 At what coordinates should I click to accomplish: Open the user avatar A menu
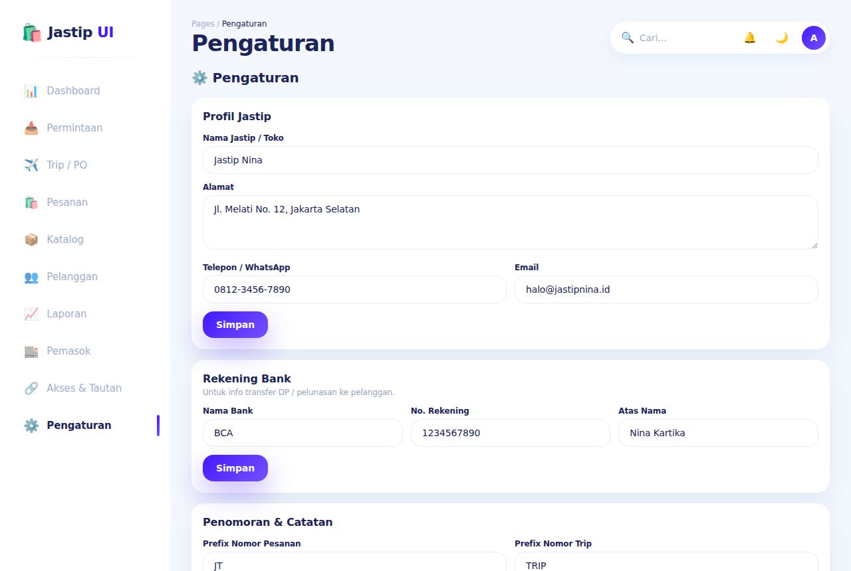point(814,38)
